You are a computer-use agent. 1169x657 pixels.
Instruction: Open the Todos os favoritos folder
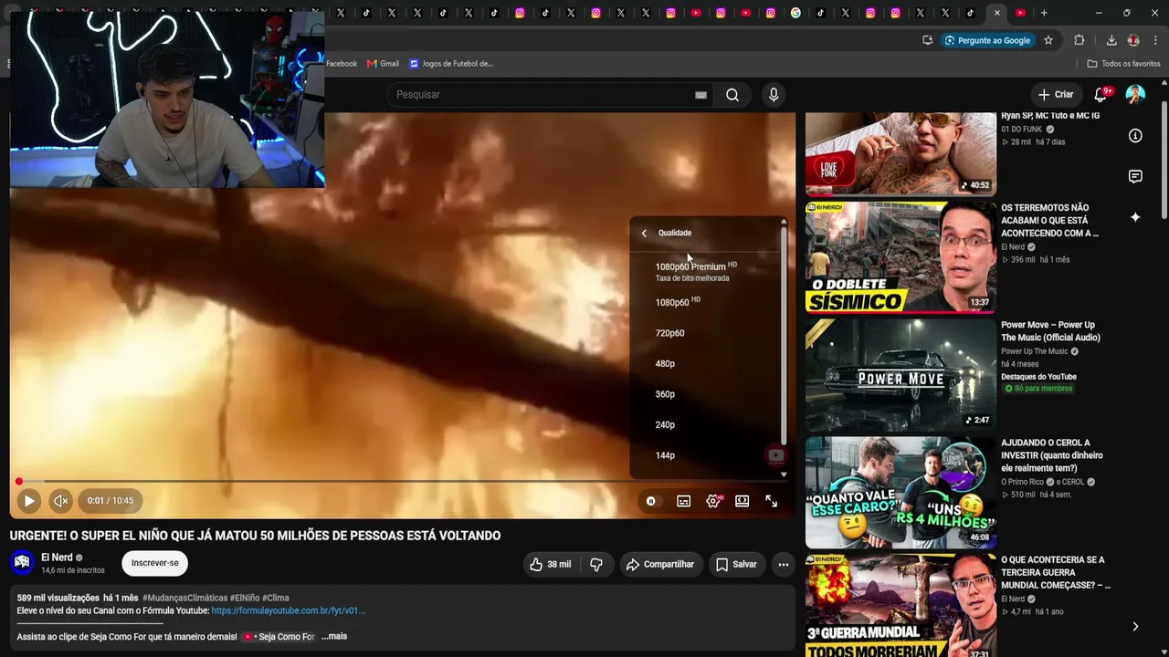(x=1123, y=64)
